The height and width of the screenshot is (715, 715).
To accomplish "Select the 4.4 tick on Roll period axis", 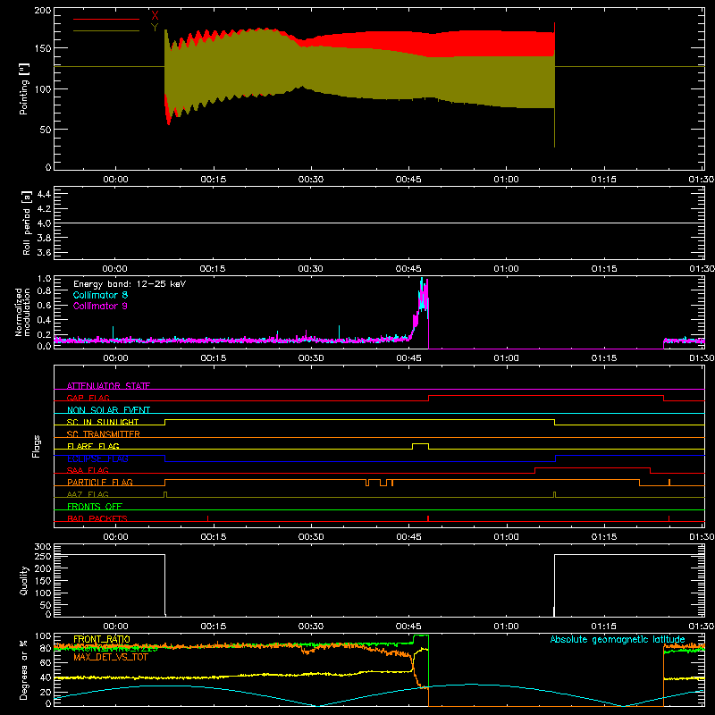I will tap(44, 194).
